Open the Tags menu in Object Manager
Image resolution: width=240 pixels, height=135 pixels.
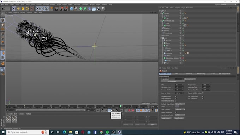pyautogui.click(x=183, y=8)
